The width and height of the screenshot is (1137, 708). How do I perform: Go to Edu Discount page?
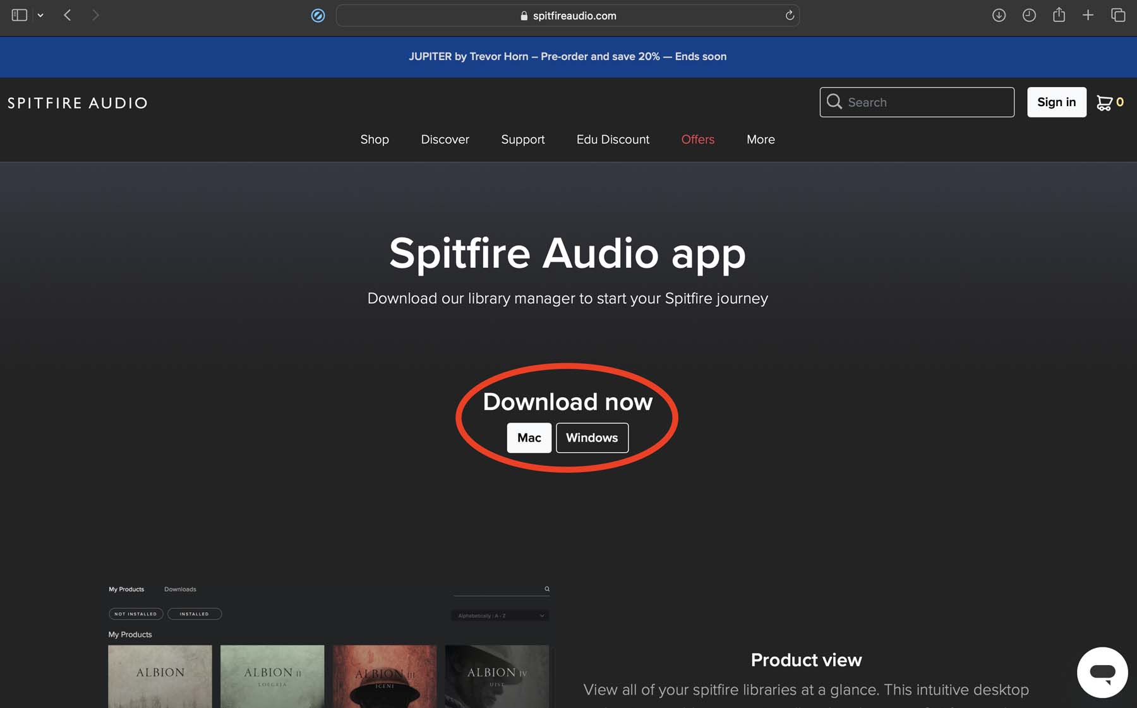pos(613,140)
